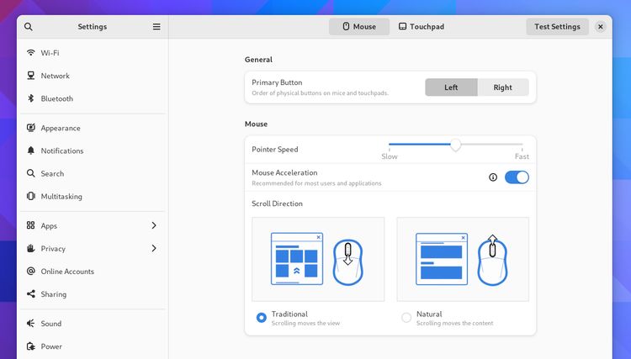Click the Bluetooth icon in sidebar
The image size is (631, 359).
31,98
